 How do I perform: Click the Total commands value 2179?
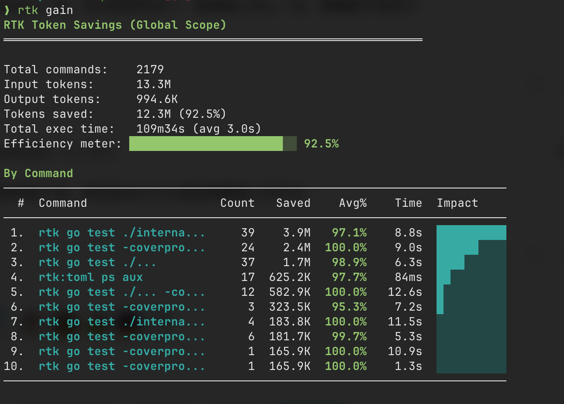[x=150, y=69]
